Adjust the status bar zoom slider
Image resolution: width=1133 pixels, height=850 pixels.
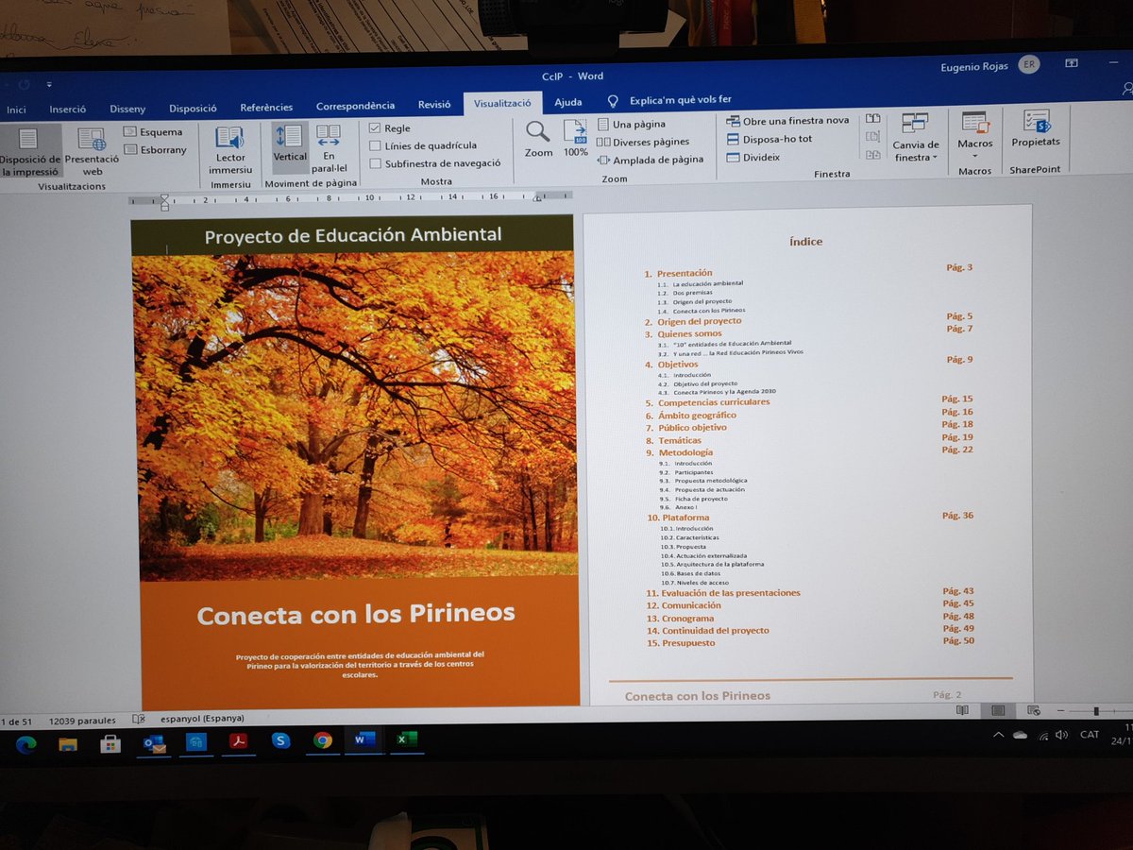(1095, 710)
